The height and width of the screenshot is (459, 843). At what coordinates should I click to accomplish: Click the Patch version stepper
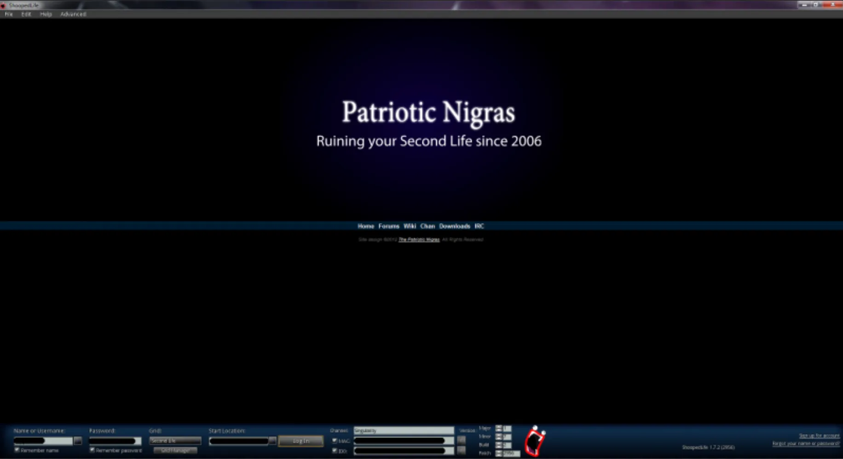(x=498, y=453)
